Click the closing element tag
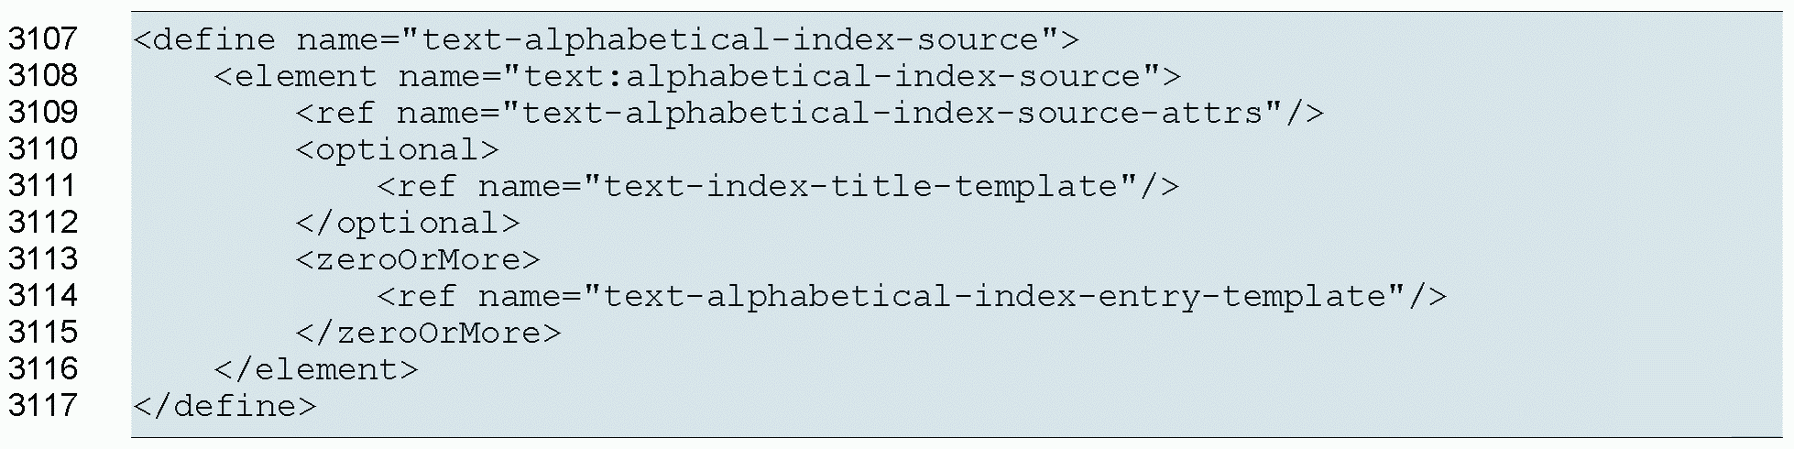The height and width of the screenshot is (449, 1794). [316, 369]
